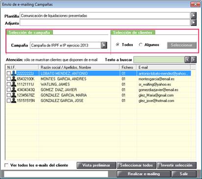
Task: Click the empty Adjunto field
Action: click(105, 23)
